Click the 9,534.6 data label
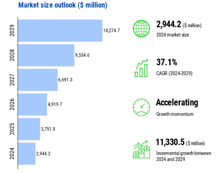Viewport: 218px width, 173px height. (x=82, y=55)
